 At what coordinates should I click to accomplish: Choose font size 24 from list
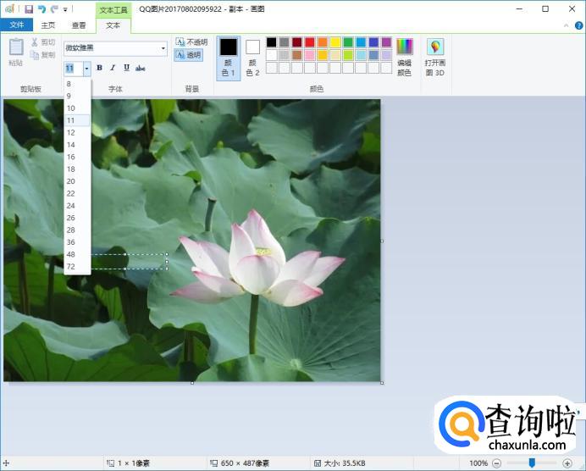77,206
